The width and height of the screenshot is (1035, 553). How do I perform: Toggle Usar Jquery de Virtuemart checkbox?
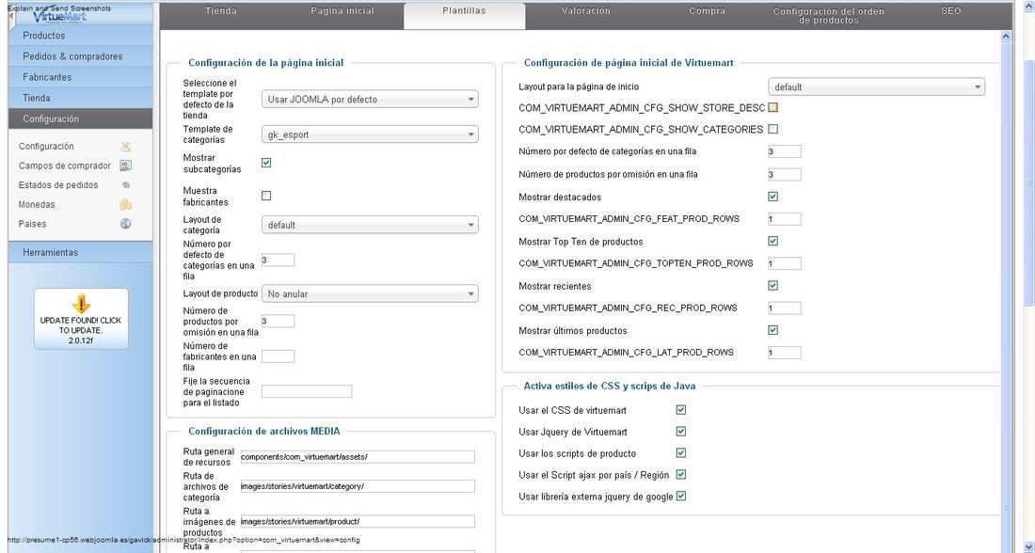click(681, 431)
